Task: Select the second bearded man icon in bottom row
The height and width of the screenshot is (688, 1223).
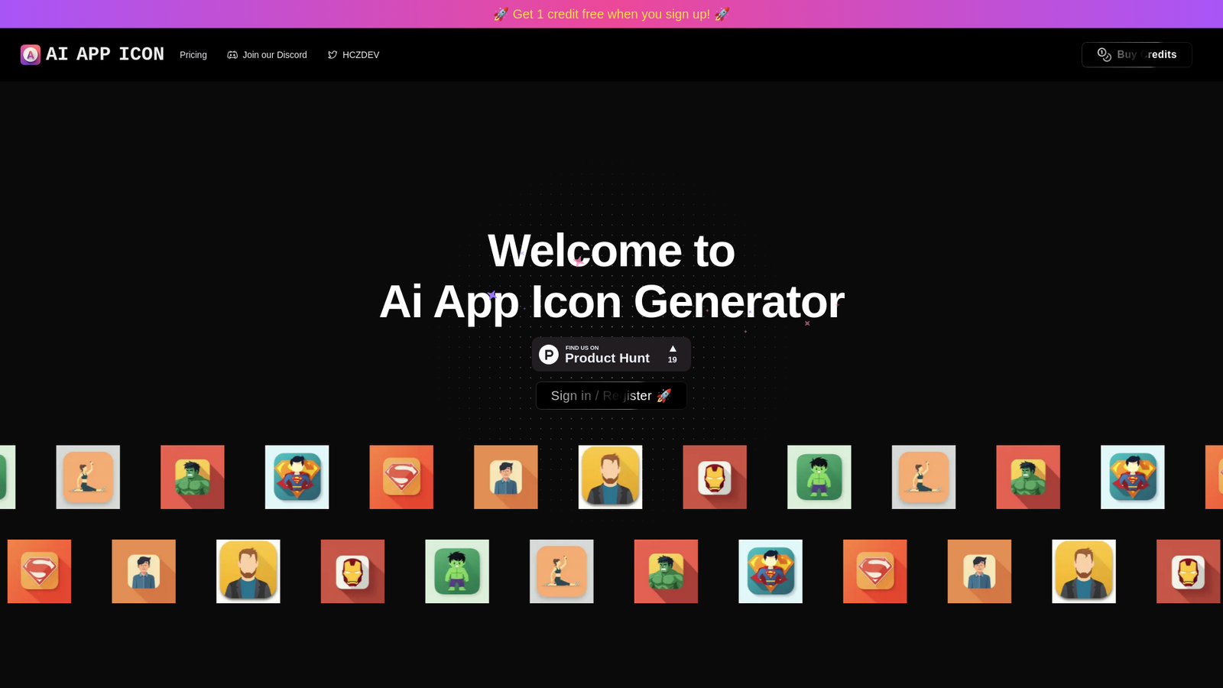Action: click(x=1084, y=571)
